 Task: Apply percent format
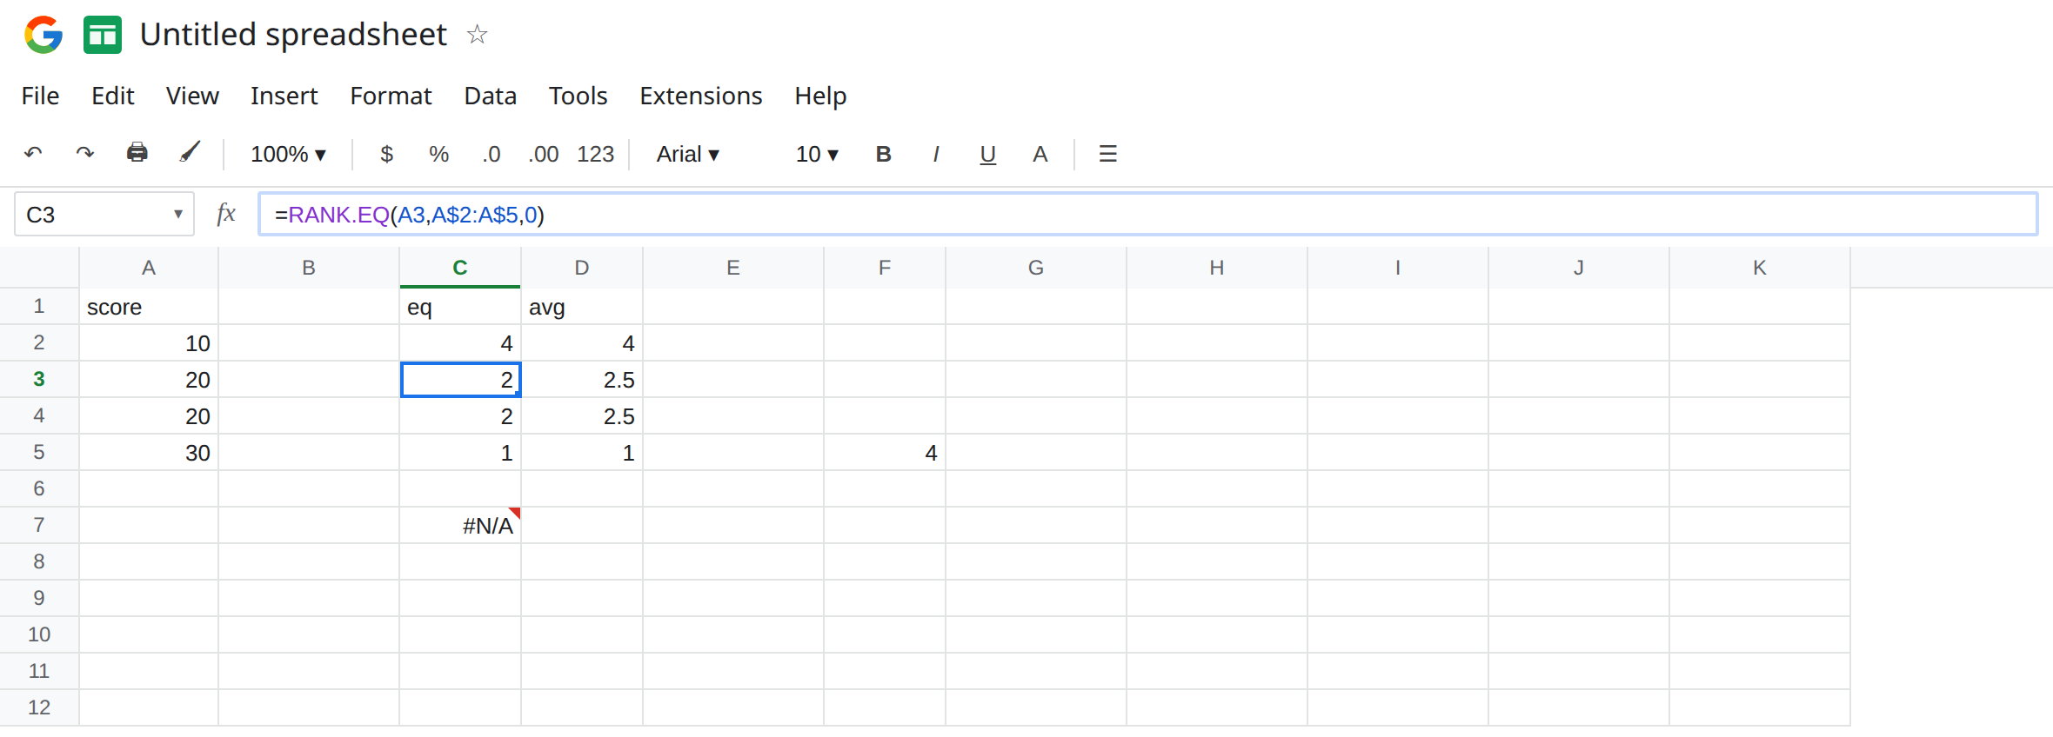pyautogui.click(x=438, y=154)
